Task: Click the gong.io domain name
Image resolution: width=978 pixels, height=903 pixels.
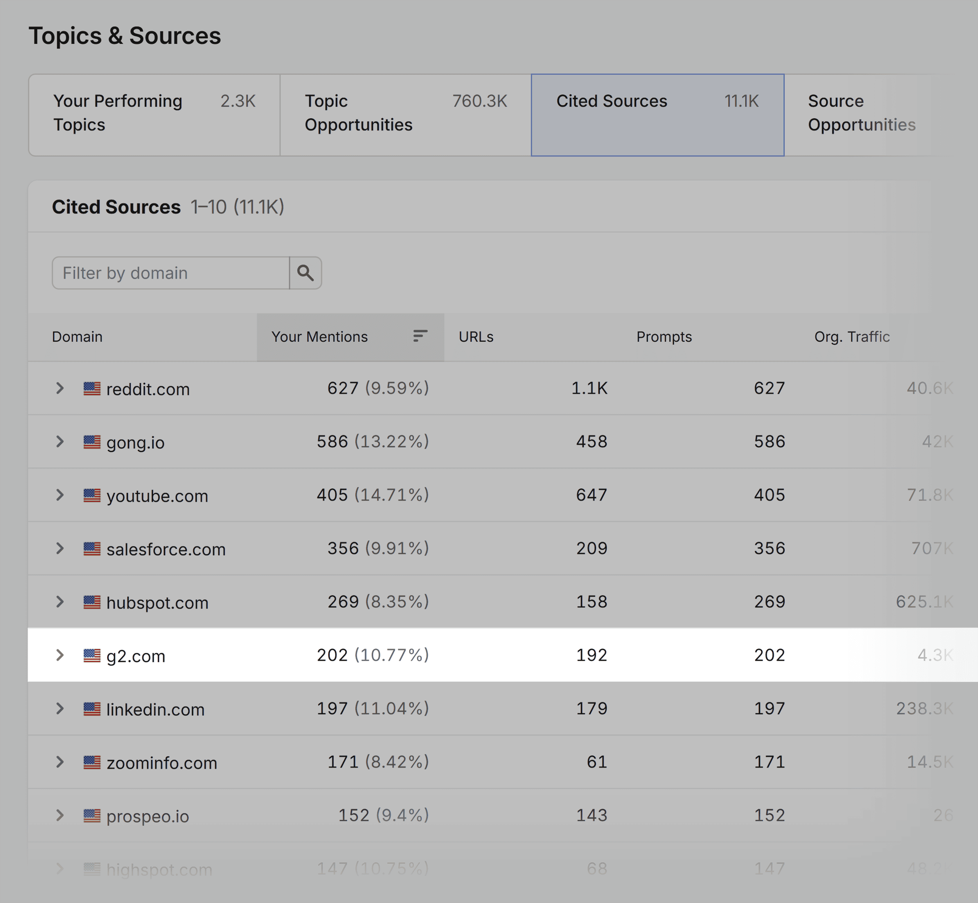Action: coord(135,442)
